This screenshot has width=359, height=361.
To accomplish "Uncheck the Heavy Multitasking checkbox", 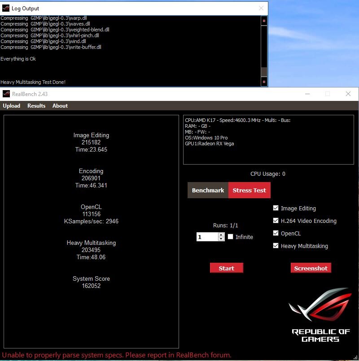I will [276, 246].
